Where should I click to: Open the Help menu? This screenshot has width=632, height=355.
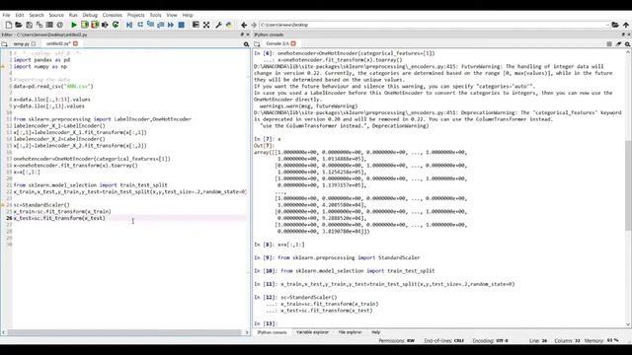188,15
